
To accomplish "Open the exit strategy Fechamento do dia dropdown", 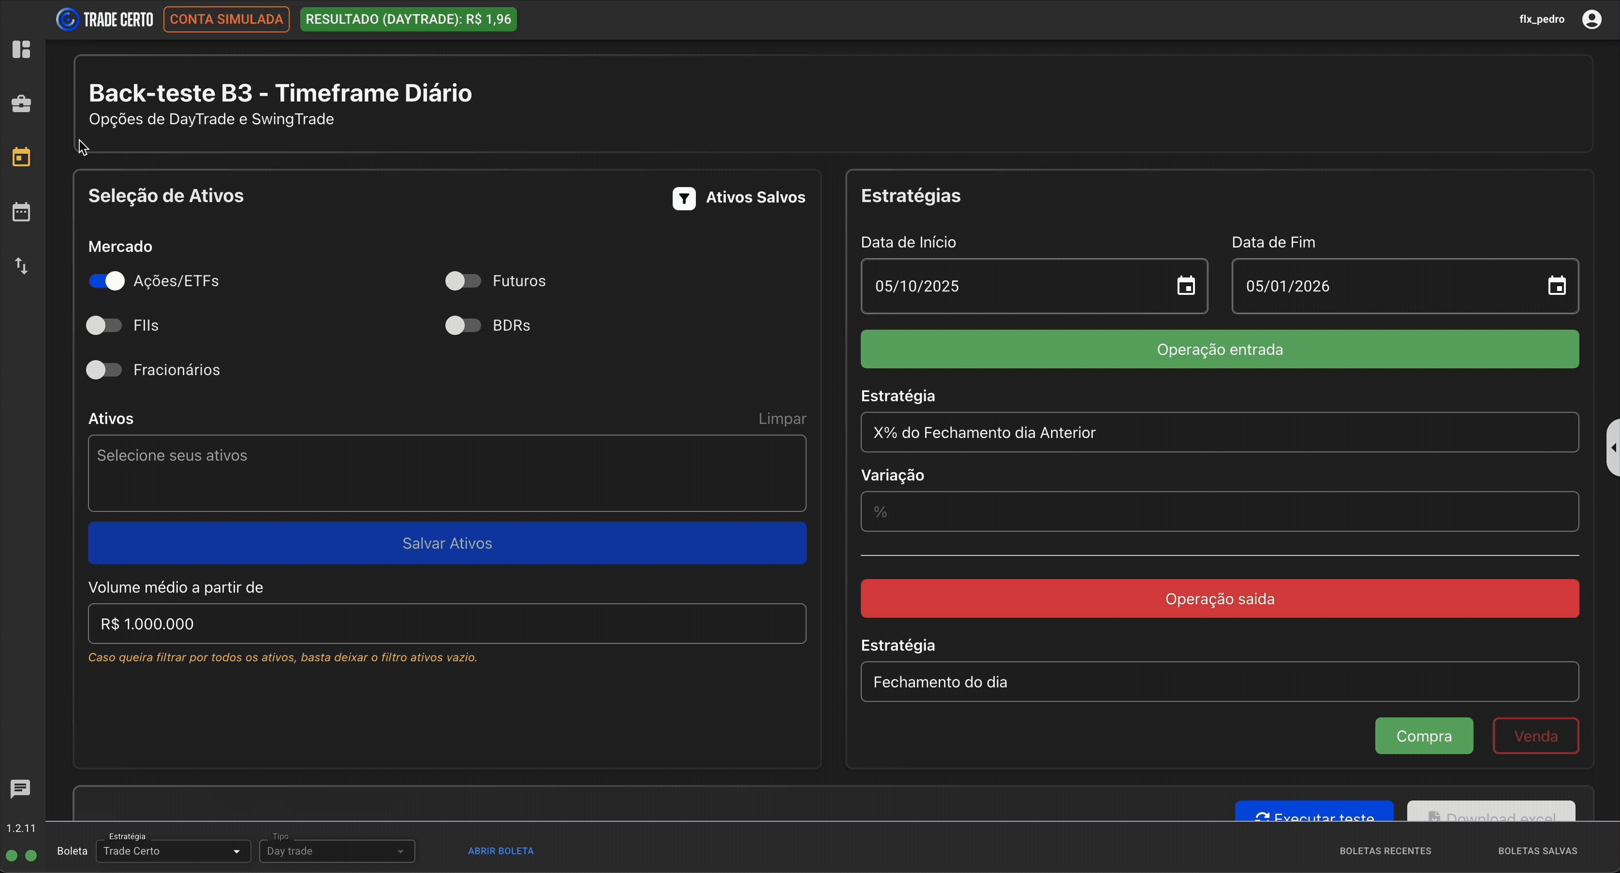I will tap(1219, 682).
